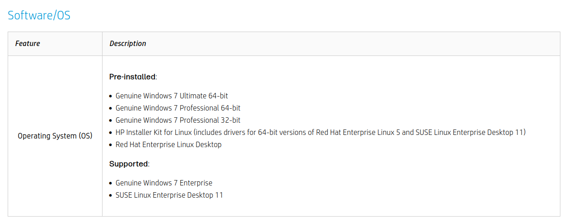This screenshot has height=222, width=564.
Task: Click the Pre-installed heading text
Action: [132, 77]
